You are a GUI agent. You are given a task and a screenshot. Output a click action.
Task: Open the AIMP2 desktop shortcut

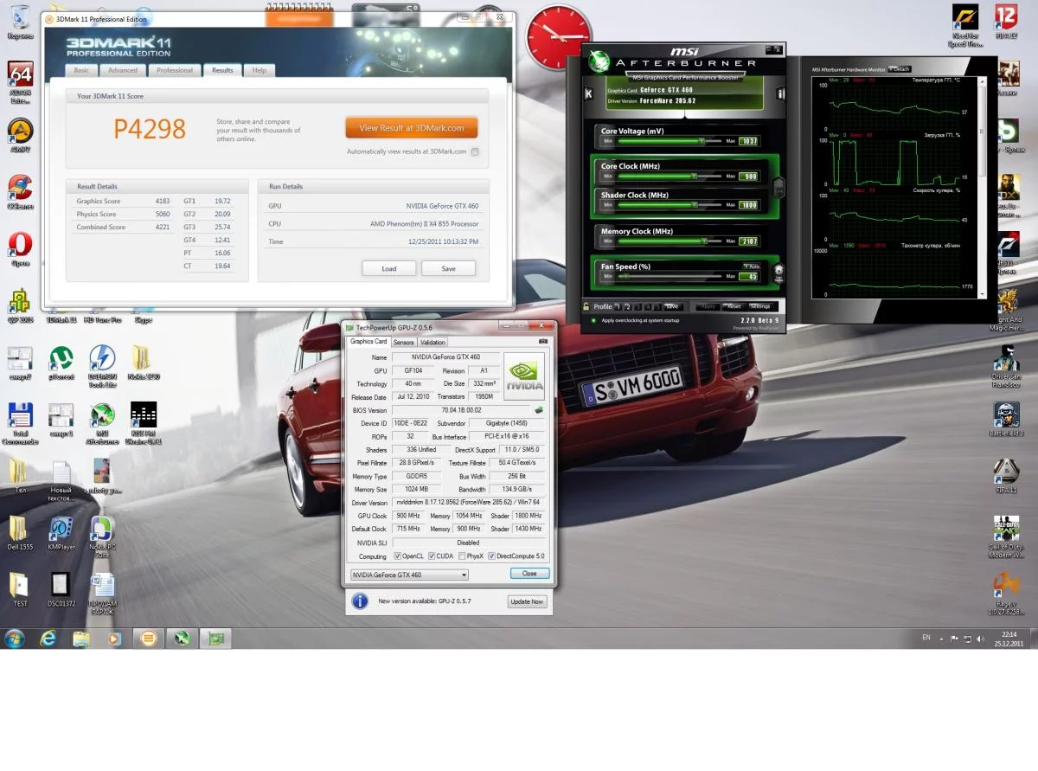point(20,135)
